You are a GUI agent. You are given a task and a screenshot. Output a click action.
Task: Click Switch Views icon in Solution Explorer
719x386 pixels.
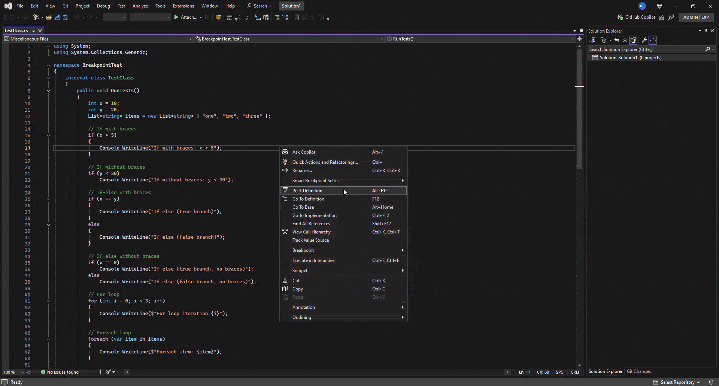(592, 40)
